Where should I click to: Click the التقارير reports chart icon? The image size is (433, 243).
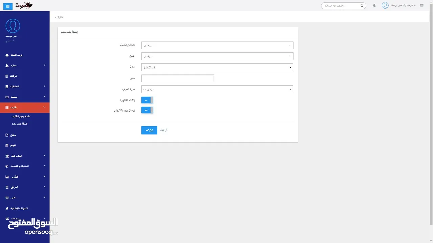7,177
